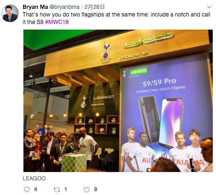Click the like count 9
Screen dimensions: 216x195
(96, 189)
